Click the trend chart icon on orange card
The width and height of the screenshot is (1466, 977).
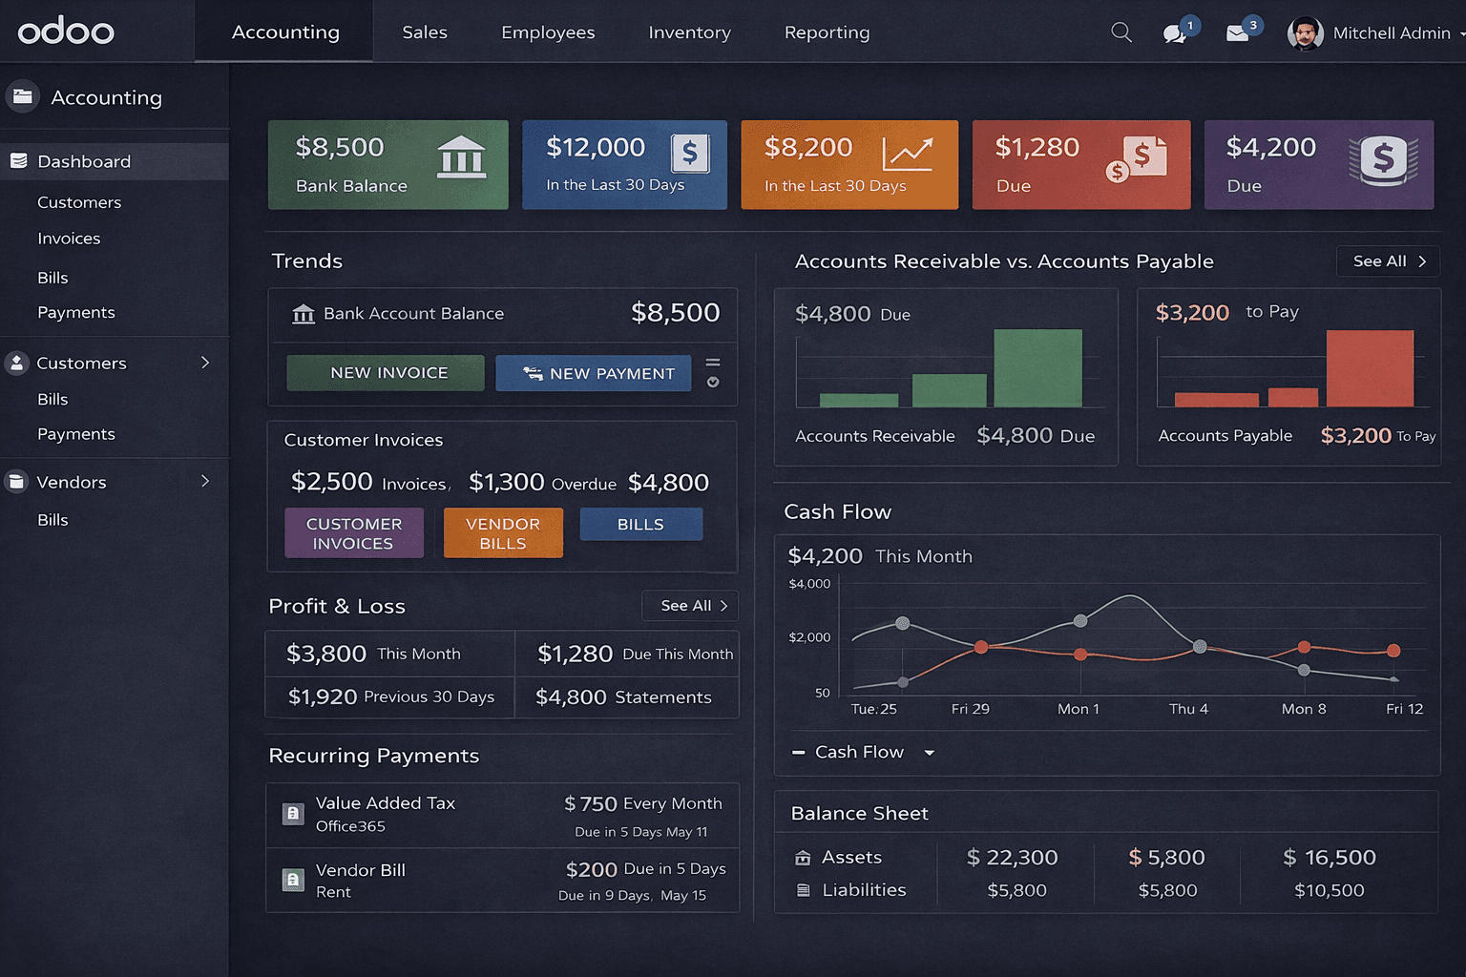pos(907,154)
